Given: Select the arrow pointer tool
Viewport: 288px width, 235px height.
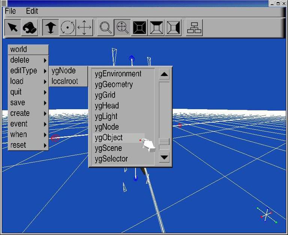Looking at the screenshot, I should coord(12,27).
